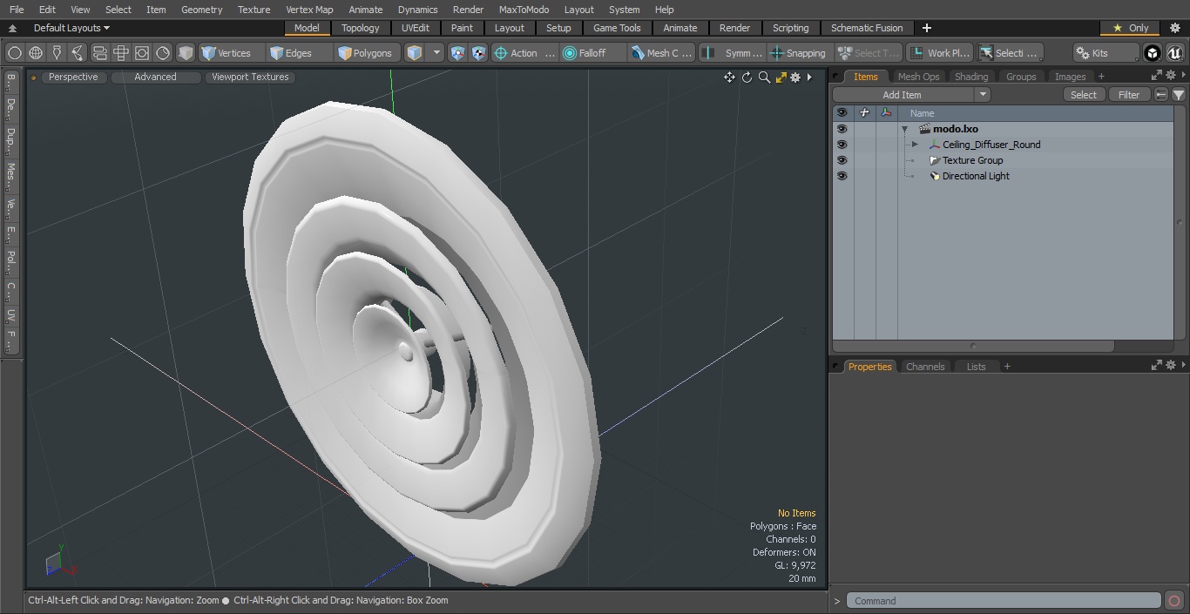Open the Add Item dropdown arrow
Image resolution: width=1190 pixels, height=614 pixels.
pos(983,95)
